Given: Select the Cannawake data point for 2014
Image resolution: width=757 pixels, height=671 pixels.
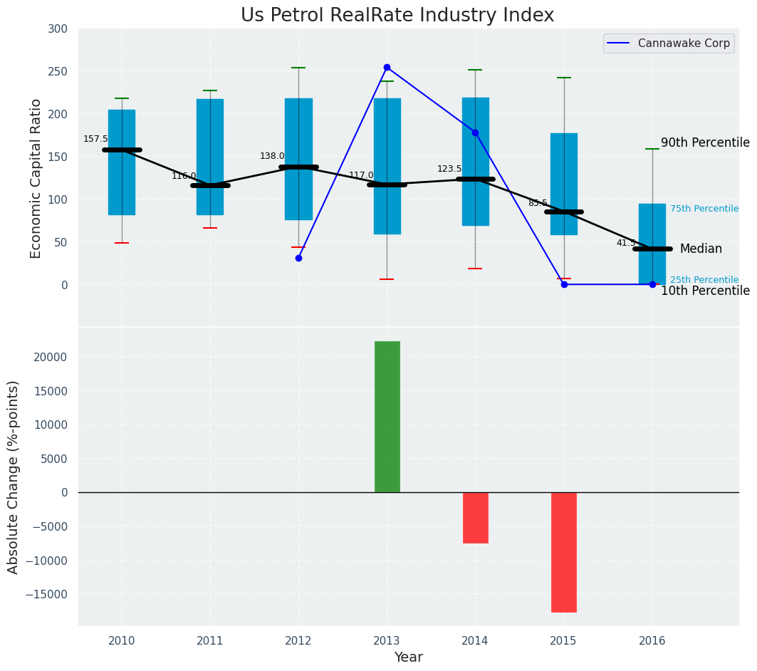Looking at the screenshot, I should (x=475, y=132).
